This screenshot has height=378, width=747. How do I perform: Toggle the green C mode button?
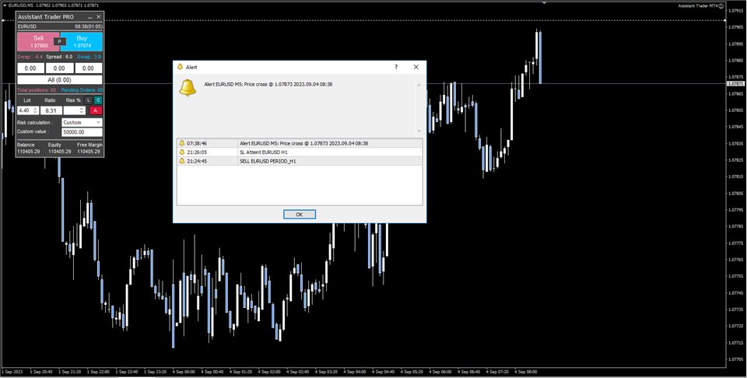coord(98,100)
